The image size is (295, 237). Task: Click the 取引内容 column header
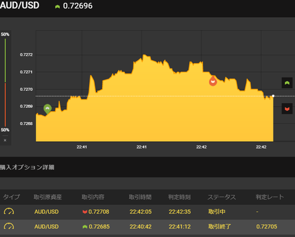point(93,197)
